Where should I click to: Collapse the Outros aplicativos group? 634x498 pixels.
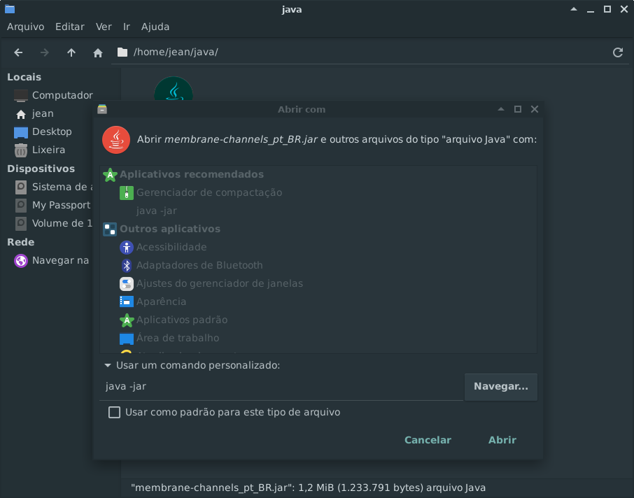(169, 229)
